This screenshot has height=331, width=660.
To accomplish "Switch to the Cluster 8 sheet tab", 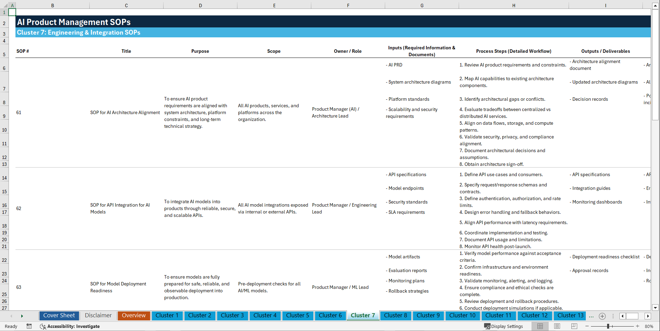I will click(395, 316).
